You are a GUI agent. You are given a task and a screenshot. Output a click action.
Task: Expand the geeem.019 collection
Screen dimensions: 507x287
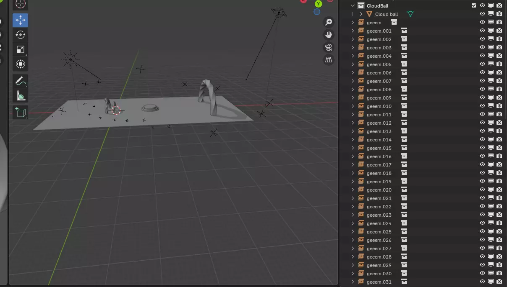coord(353,182)
